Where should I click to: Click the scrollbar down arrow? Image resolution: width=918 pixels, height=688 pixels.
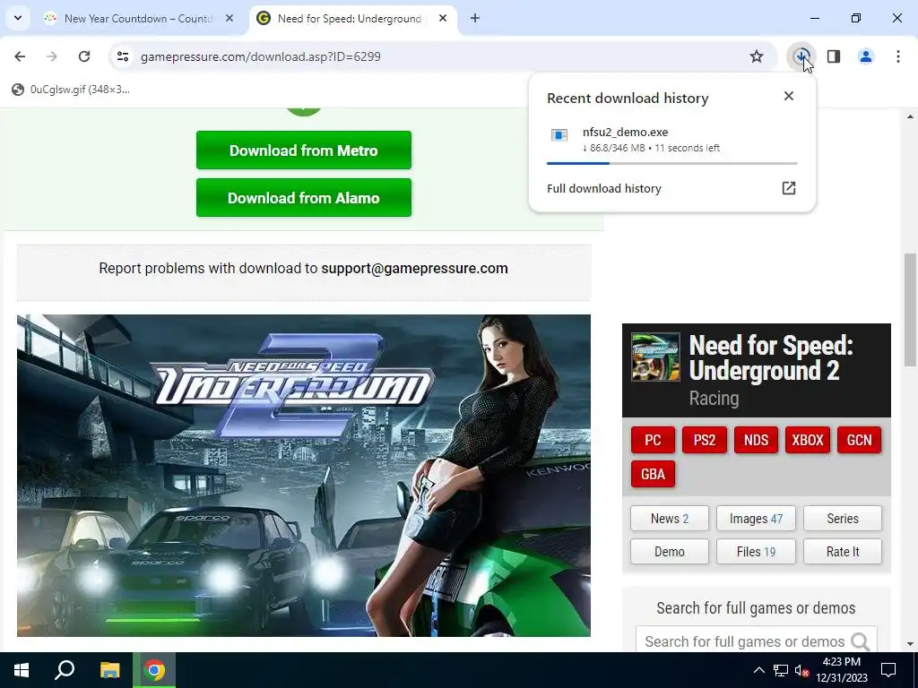coord(910,644)
